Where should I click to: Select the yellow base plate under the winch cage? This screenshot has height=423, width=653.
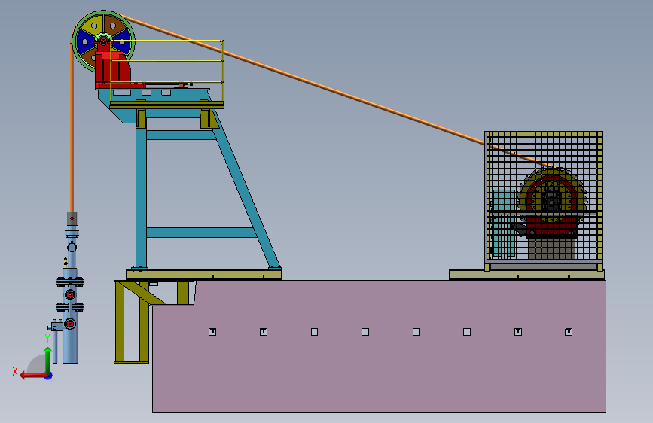tap(526, 275)
